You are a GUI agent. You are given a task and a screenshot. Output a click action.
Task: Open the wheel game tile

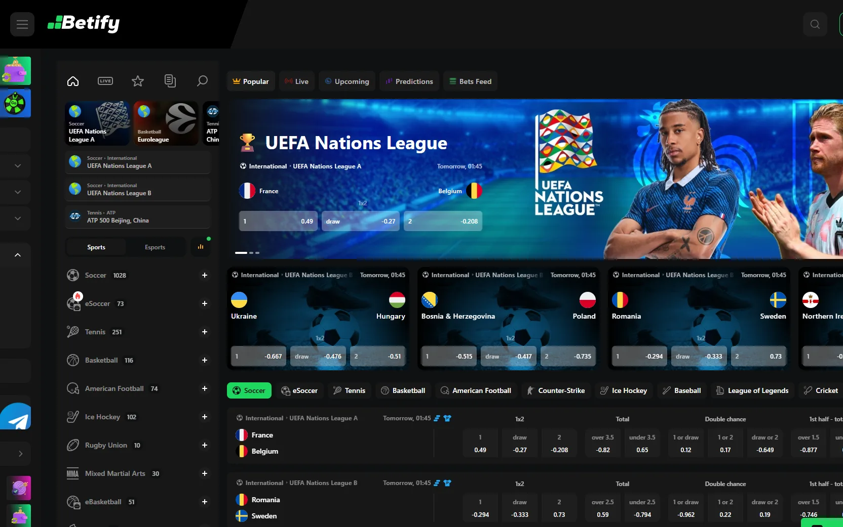point(15,103)
